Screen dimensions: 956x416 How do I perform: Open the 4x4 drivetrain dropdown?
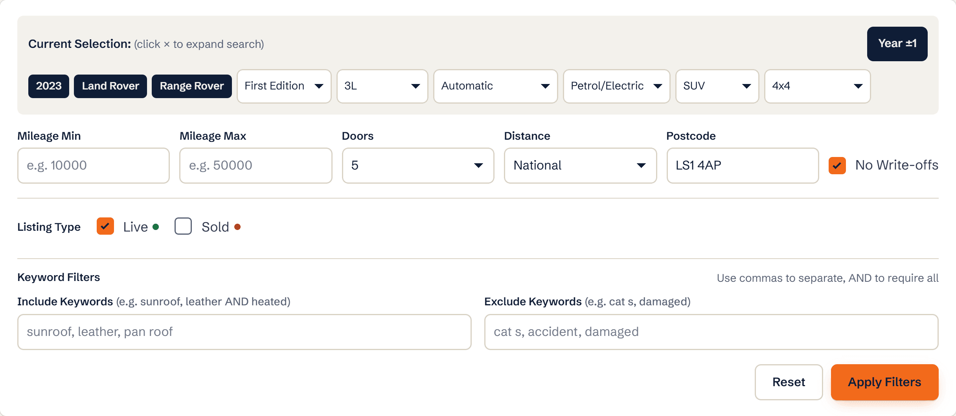coord(818,86)
